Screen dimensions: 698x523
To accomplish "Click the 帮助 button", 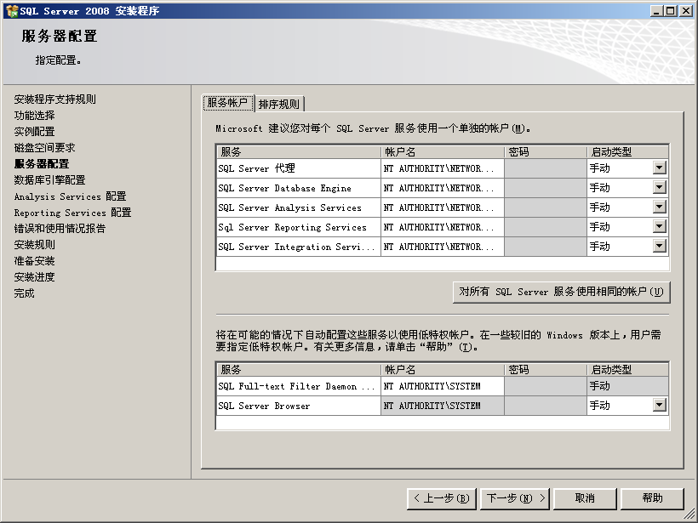I will point(652,498).
